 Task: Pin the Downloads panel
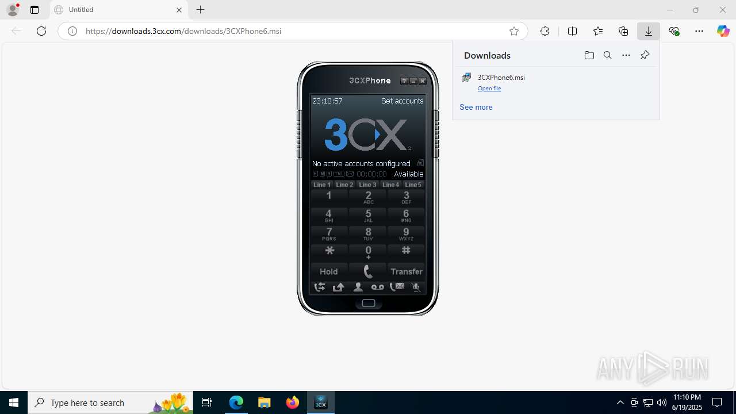pos(645,55)
